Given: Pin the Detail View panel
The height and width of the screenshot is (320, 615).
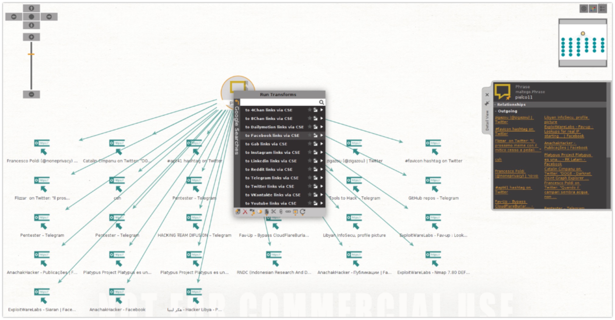Looking at the screenshot, I should click(x=487, y=103).
